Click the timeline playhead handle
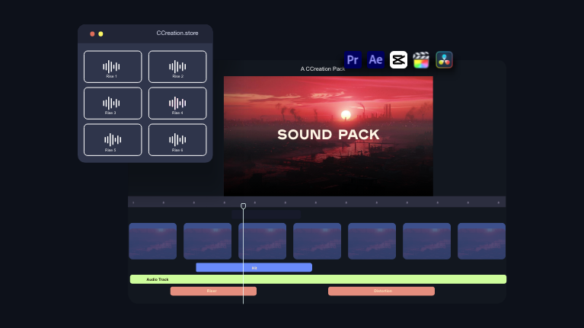 [244, 206]
